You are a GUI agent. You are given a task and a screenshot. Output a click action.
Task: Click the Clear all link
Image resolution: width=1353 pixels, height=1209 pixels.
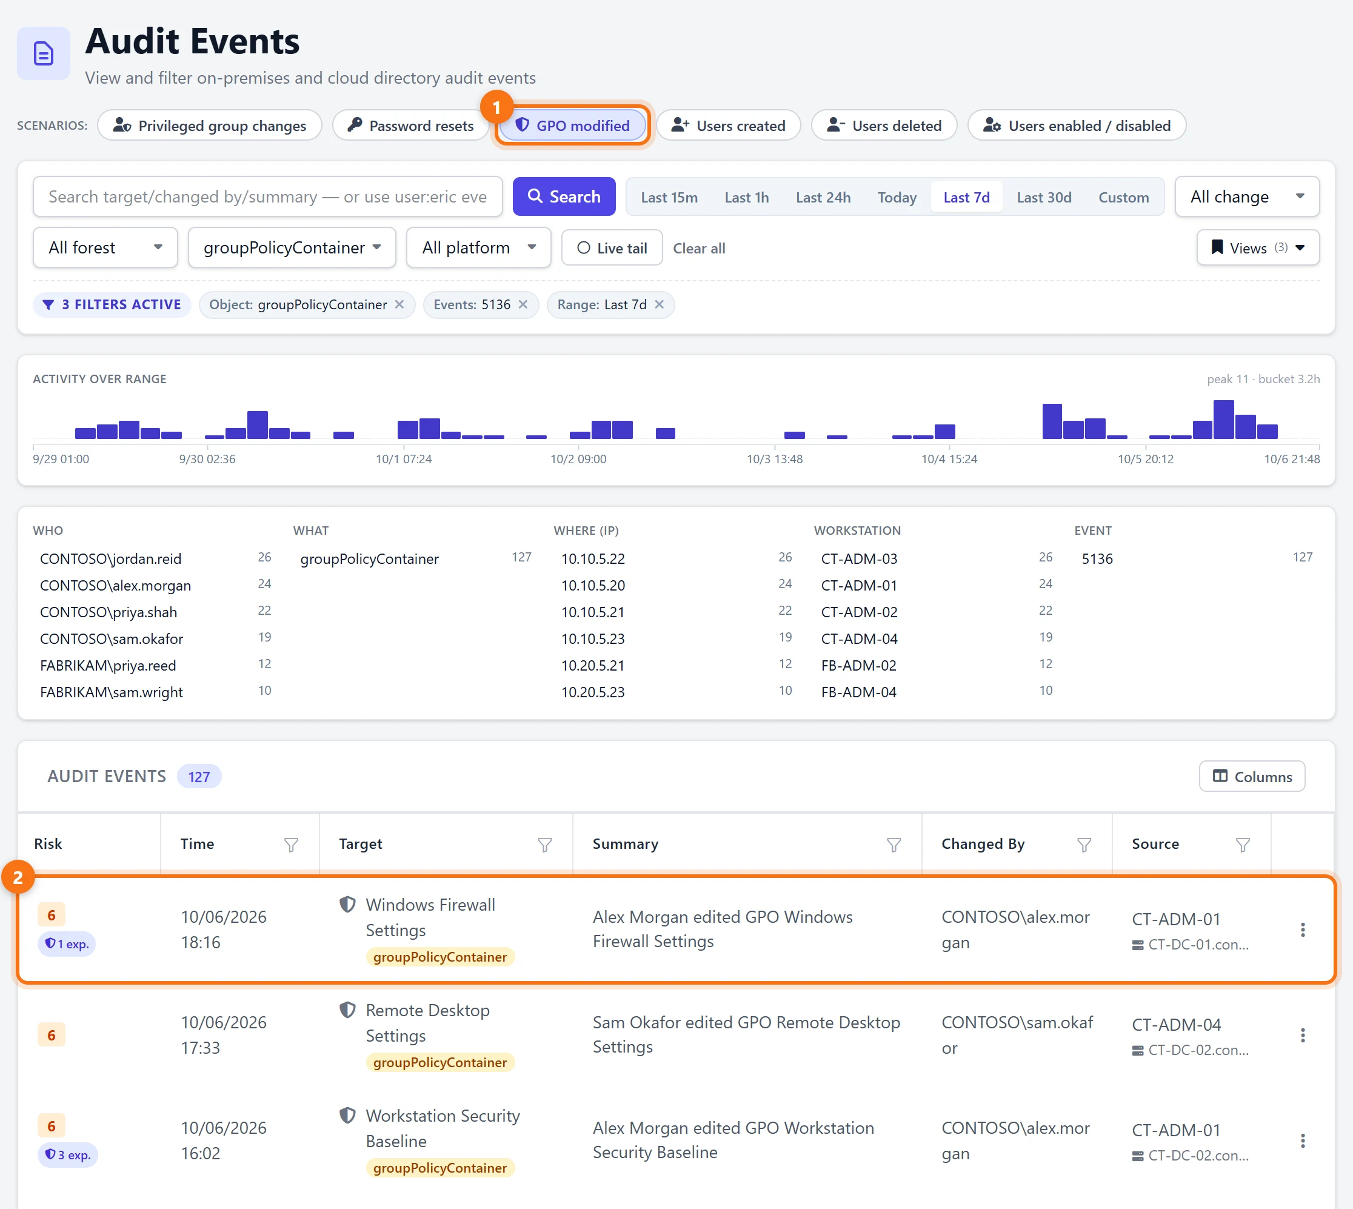pos(699,249)
